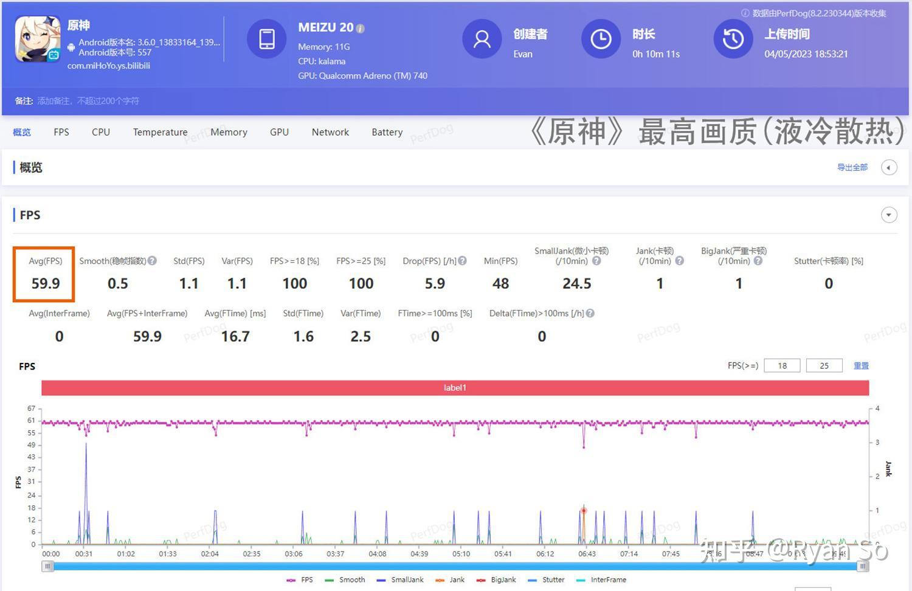The width and height of the screenshot is (912, 591).
Task: Click the red label1 bar above chart
Action: 455,387
